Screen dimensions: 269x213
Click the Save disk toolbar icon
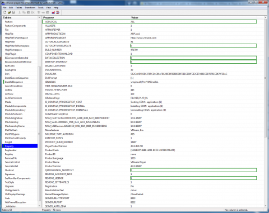pyautogui.click(x=13, y=12)
